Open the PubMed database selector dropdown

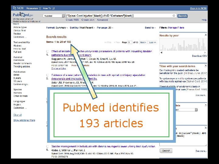(54, 16)
